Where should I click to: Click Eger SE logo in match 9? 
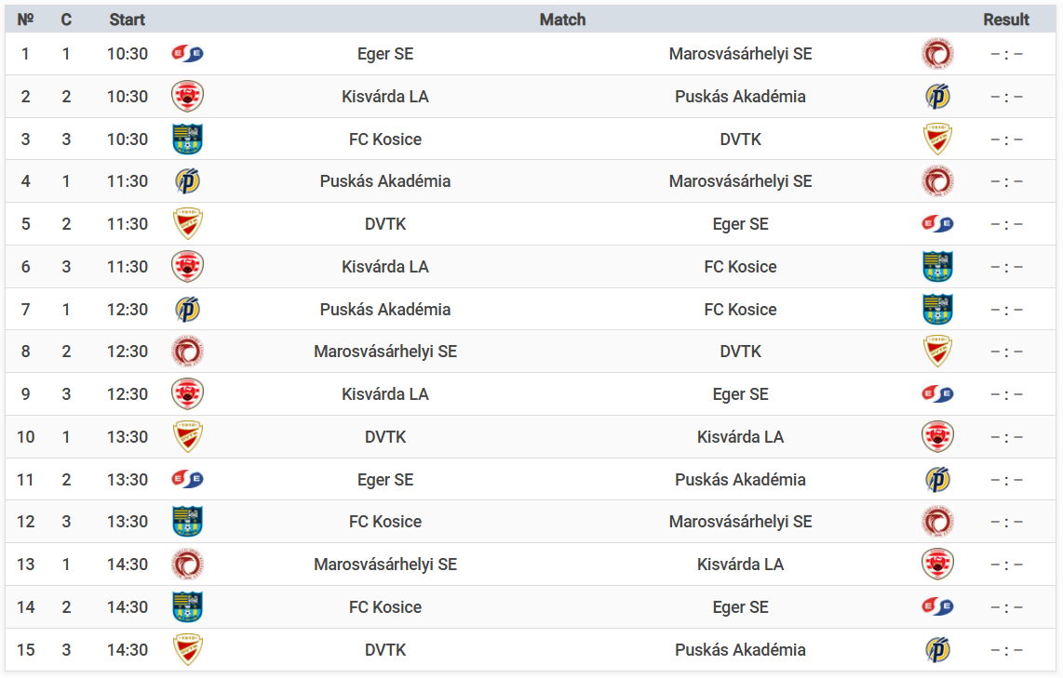[x=937, y=393]
